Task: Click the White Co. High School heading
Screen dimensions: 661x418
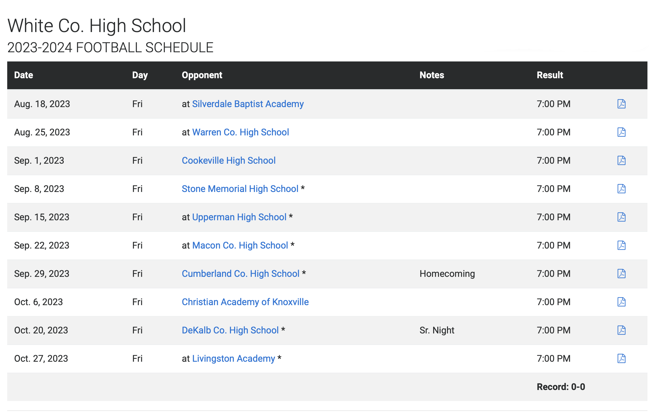Action: (97, 26)
